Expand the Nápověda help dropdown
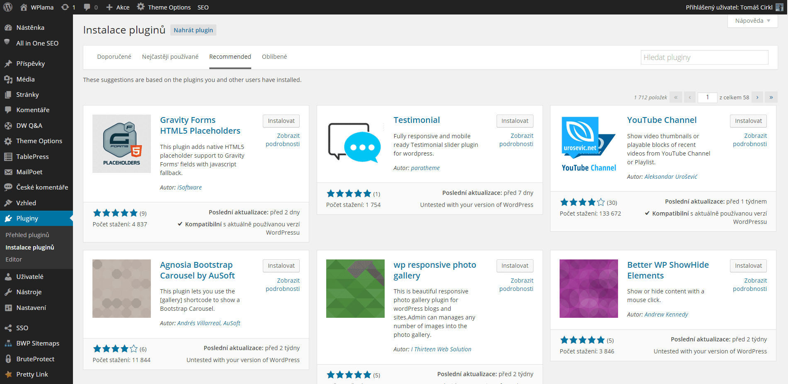 click(x=752, y=21)
